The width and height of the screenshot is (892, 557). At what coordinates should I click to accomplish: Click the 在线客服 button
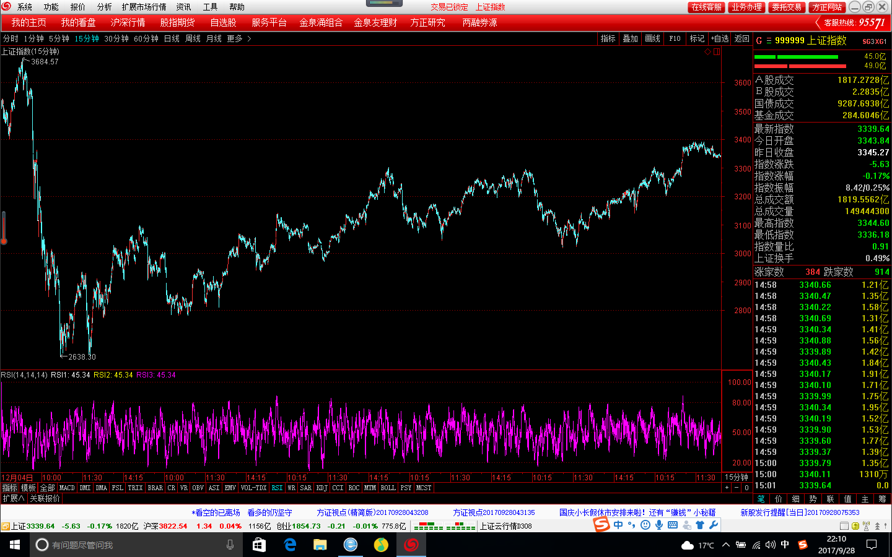pyautogui.click(x=707, y=7)
